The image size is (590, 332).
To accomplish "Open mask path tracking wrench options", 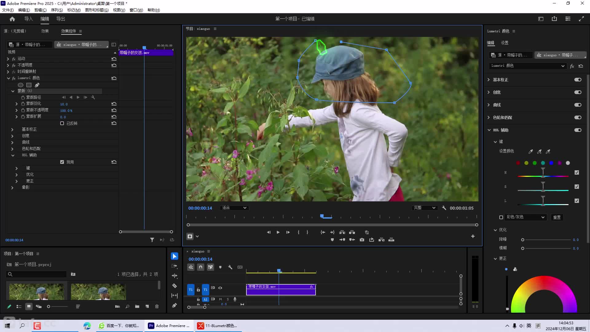I will 93,97.
